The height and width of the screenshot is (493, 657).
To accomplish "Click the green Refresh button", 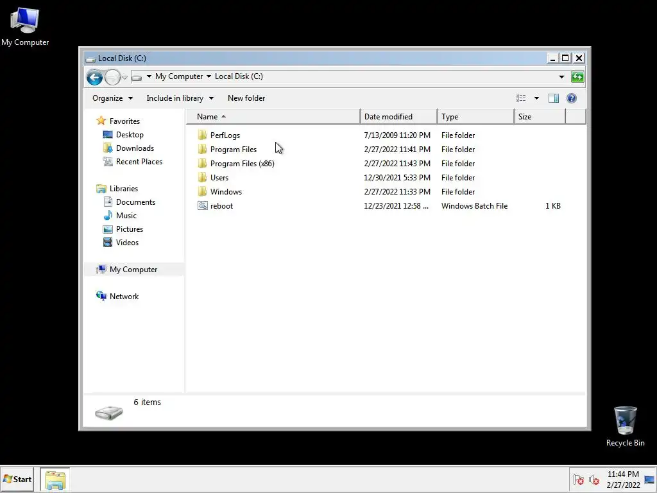I will click(x=577, y=77).
